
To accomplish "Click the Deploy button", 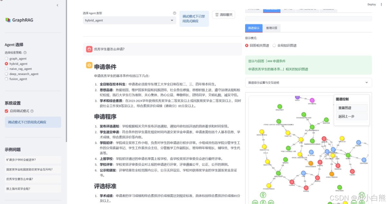I will pos(372,4).
